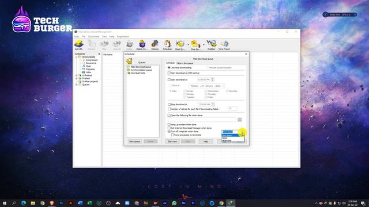
Task: Launch Microsoft Edge from taskbar
Action: click(x=23, y=203)
